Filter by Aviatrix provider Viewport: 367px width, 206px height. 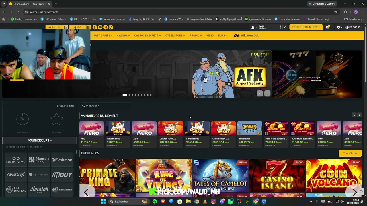click(16, 175)
